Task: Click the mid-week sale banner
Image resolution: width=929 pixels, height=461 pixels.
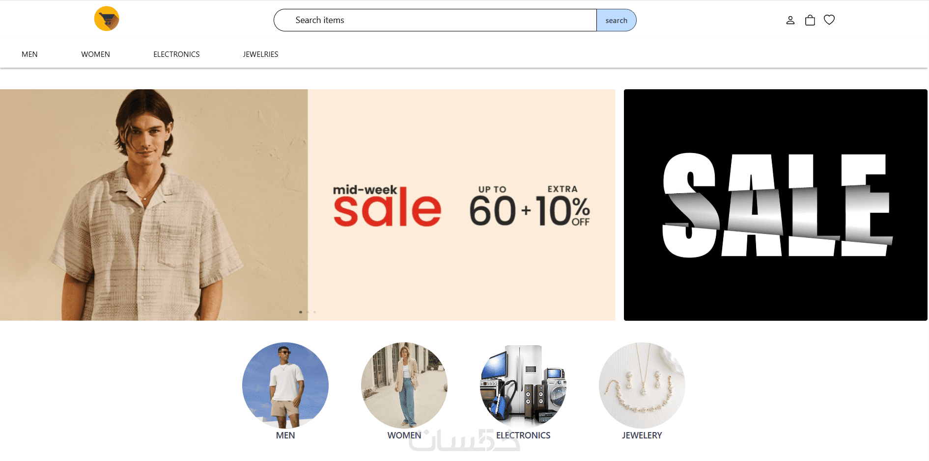Action: point(308,205)
